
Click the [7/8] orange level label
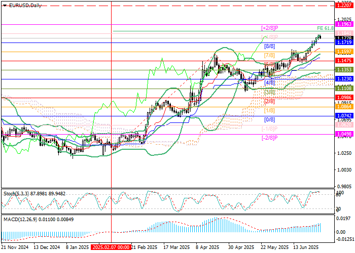pyautogui.click(x=269, y=55)
